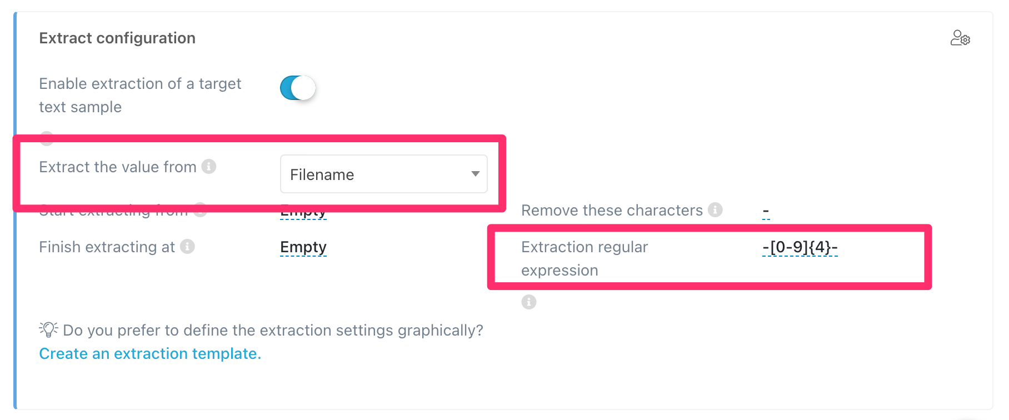This screenshot has width=1009, height=420.
Task: Open Create an extraction template link
Action: (x=150, y=353)
